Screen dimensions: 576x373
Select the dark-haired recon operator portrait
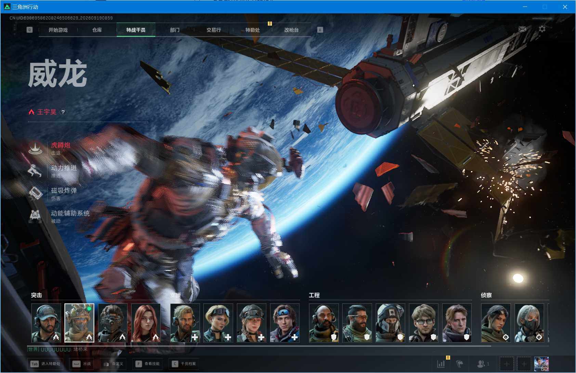496,323
